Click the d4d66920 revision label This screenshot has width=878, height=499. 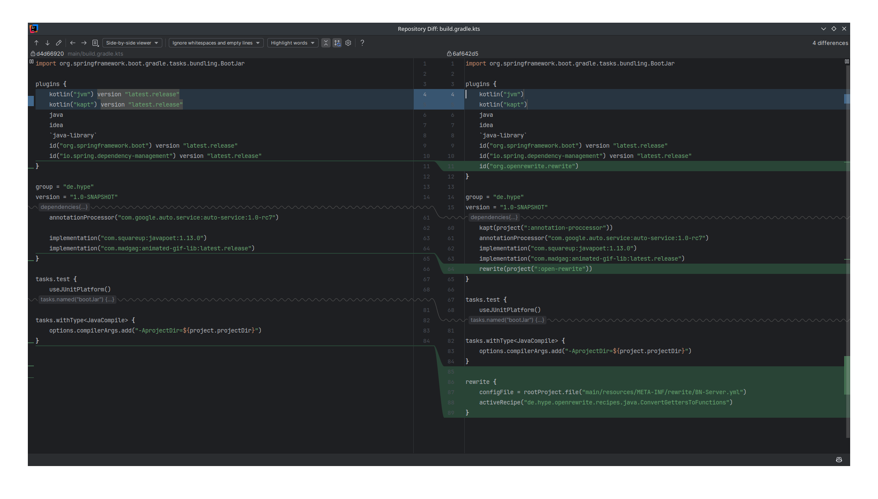(50, 54)
